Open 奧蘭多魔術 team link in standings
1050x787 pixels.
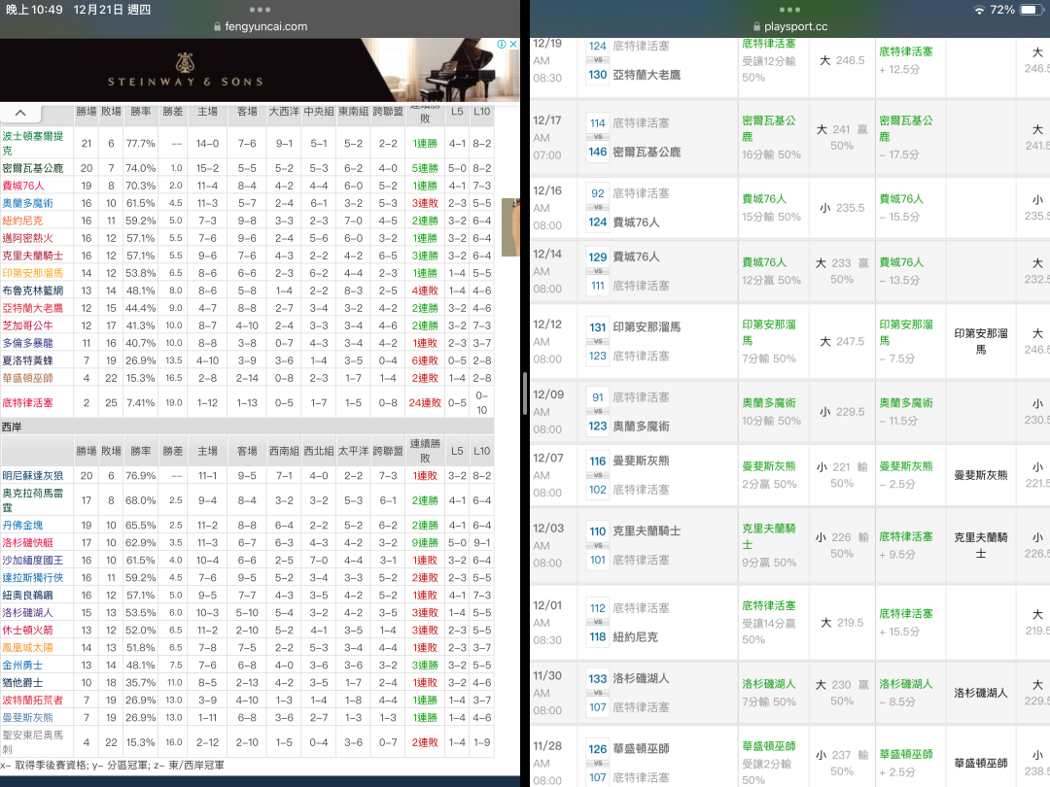pyautogui.click(x=27, y=203)
